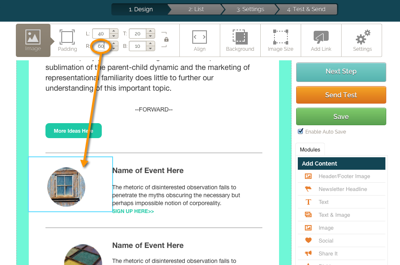Increase top padding value
This screenshot has width=400, height=265.
(151, 31)
